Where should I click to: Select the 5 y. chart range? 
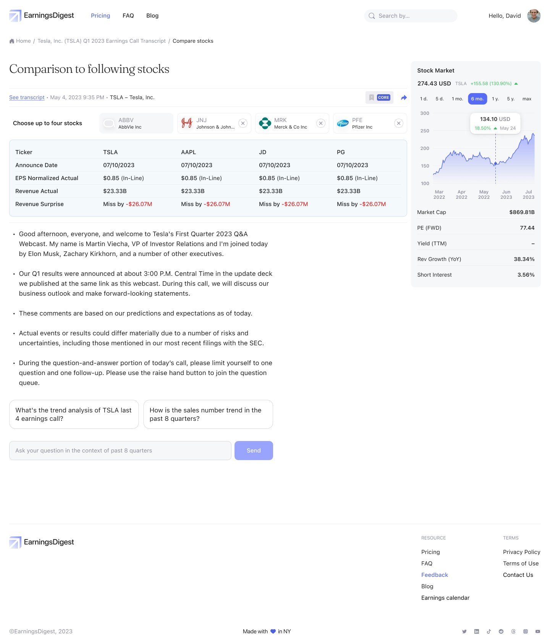coord(511,99)
